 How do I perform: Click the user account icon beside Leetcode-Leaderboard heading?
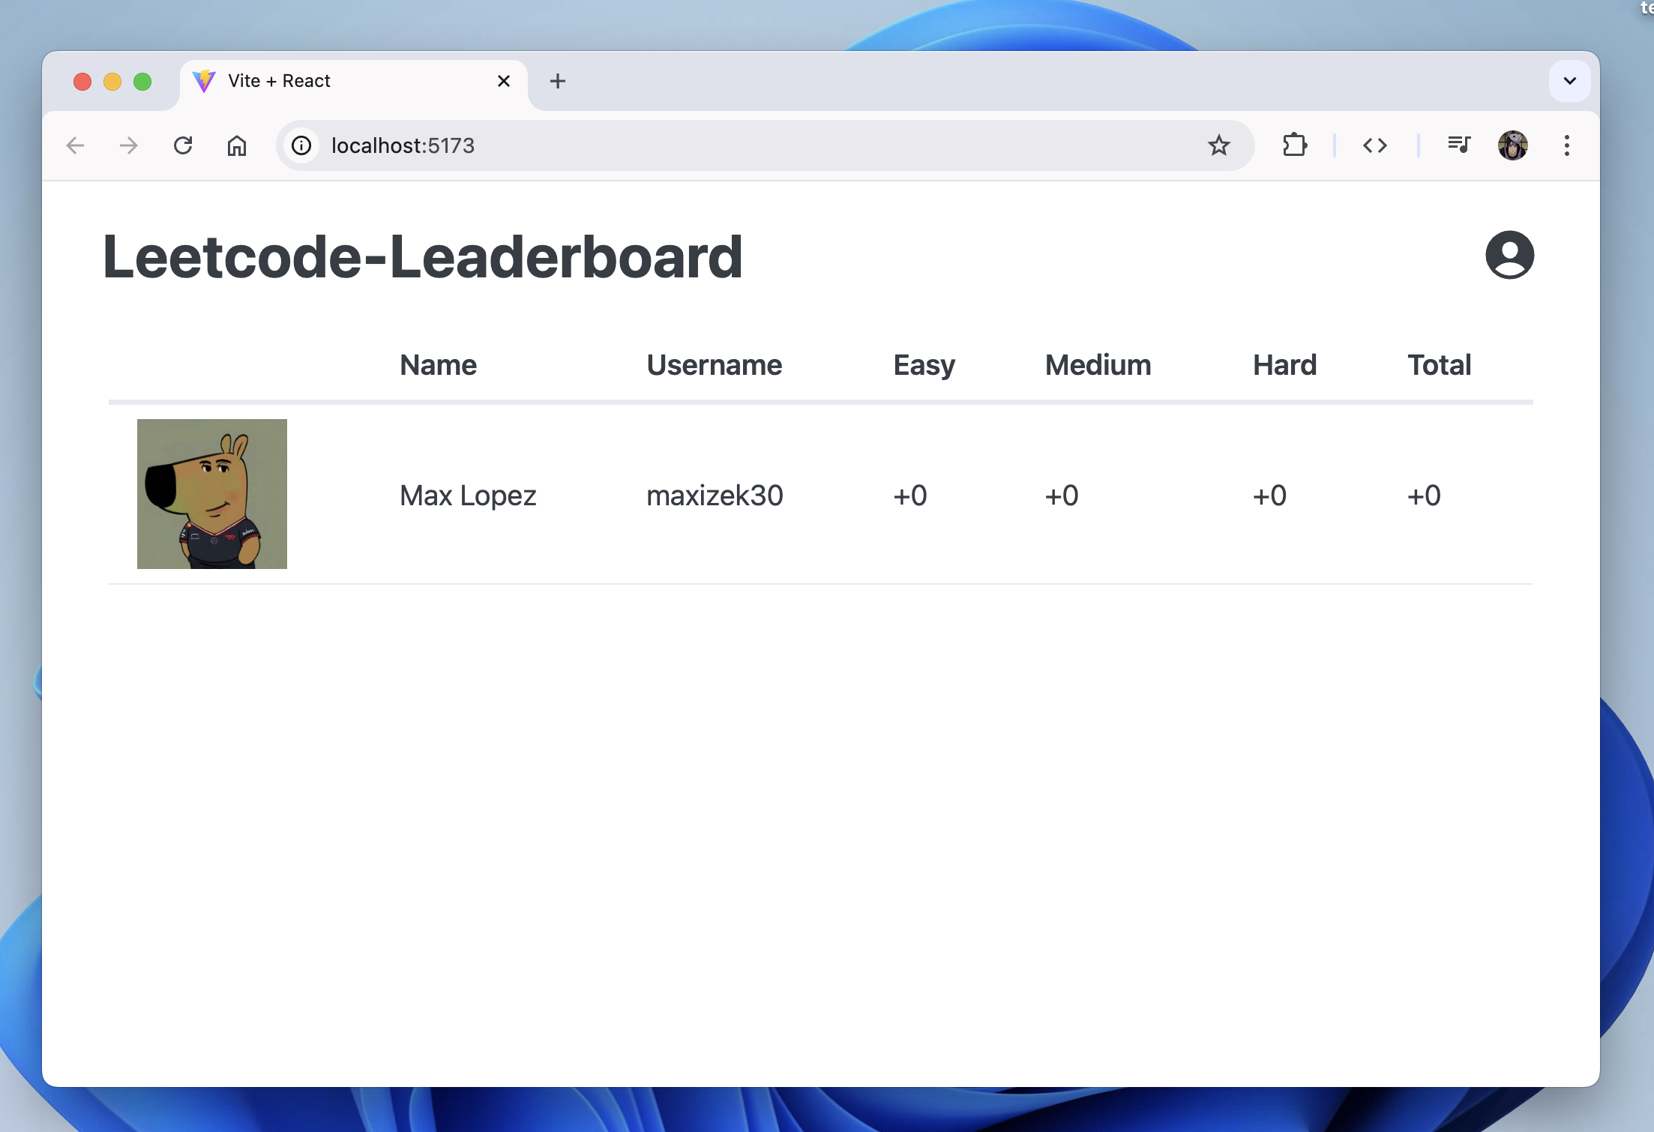(x=1509, y=255)
